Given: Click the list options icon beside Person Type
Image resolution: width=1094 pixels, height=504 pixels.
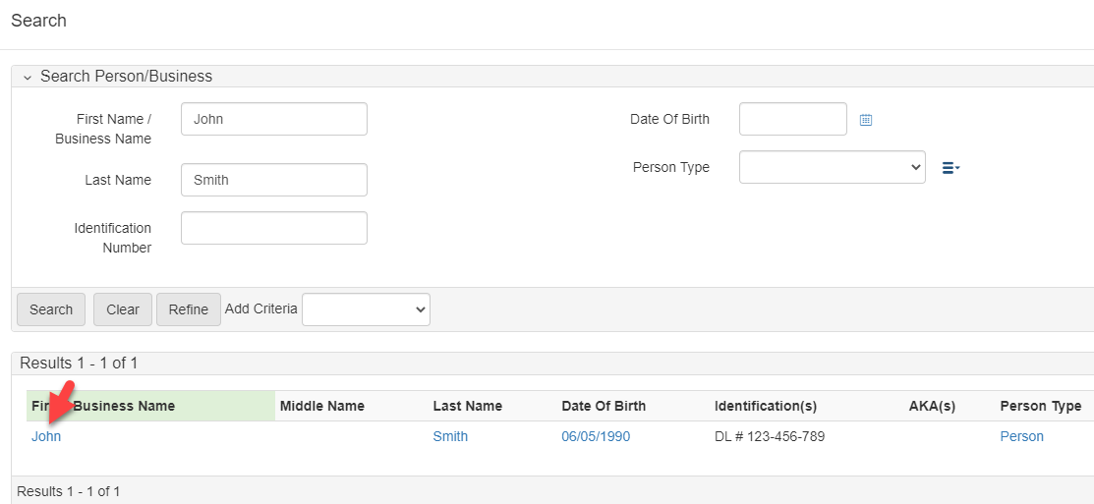Looking at the screenshot, I should tap(950, 168).
